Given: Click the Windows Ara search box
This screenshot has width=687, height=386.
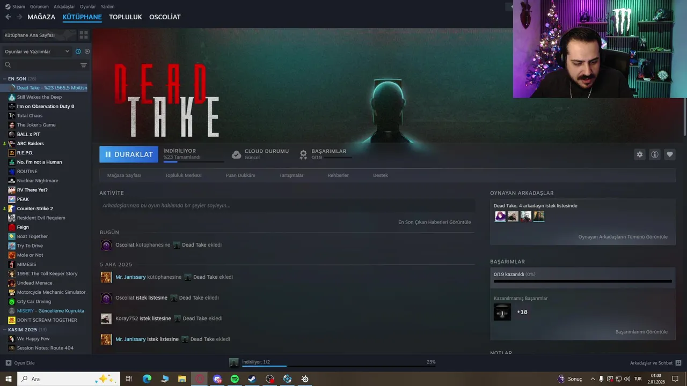Looking at the screenshot, I should [x=69, y=379].
